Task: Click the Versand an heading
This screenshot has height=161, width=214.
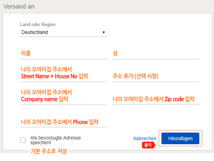Action: click(x=19, y=6)
